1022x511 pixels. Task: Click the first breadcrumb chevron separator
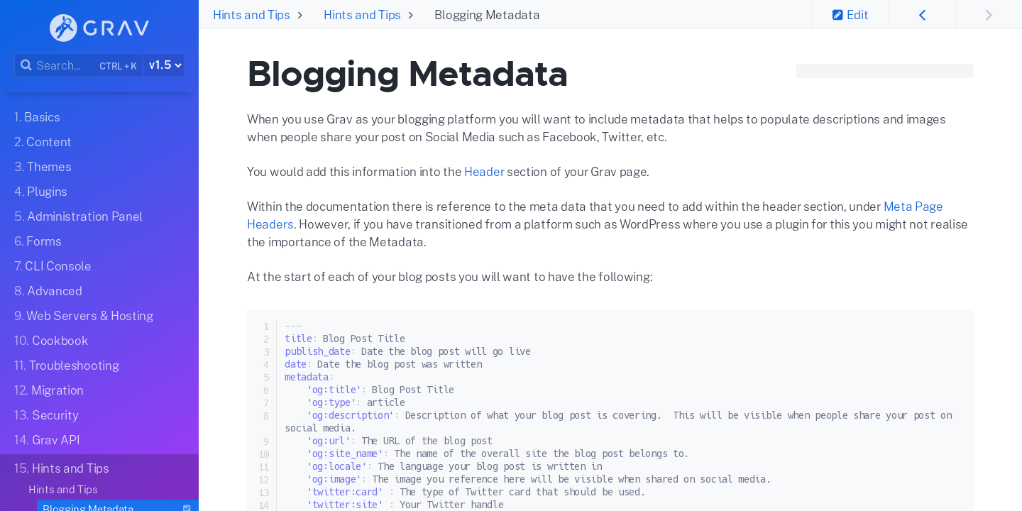300,15
